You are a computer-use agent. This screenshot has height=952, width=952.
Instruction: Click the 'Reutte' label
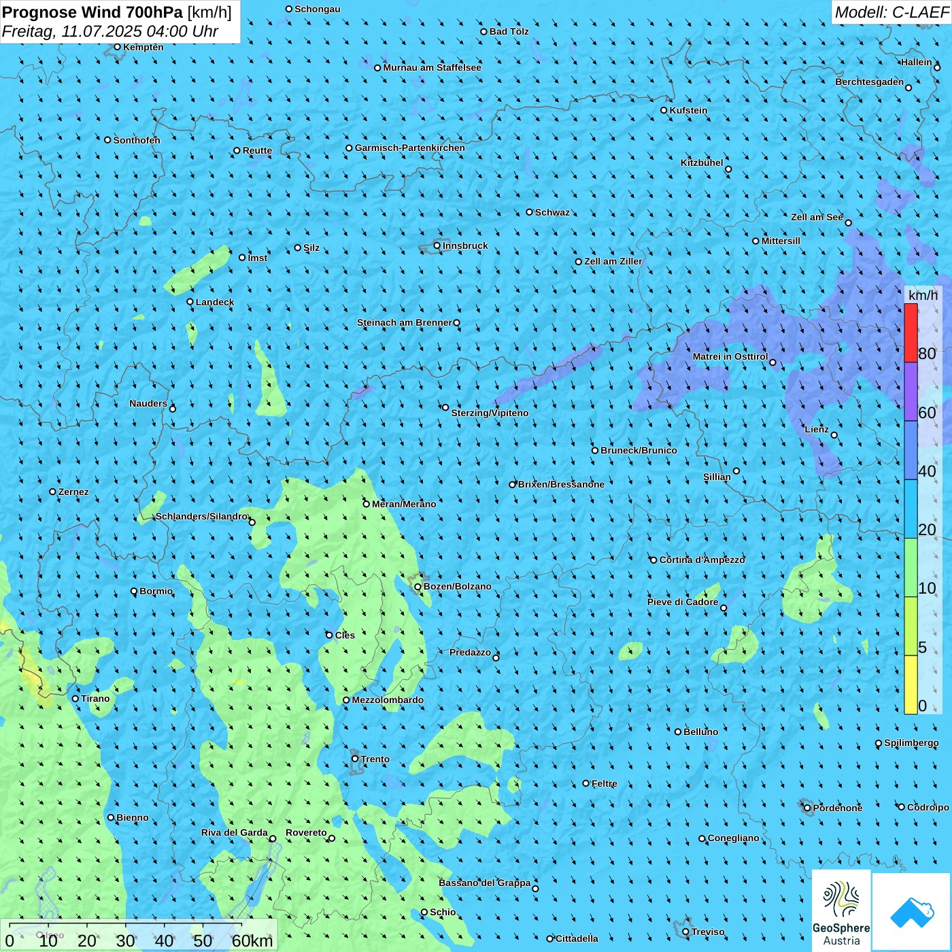[257, 150]
